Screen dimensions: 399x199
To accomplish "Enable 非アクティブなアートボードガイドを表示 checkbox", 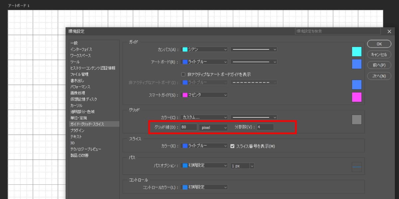I will click(183, 74).
